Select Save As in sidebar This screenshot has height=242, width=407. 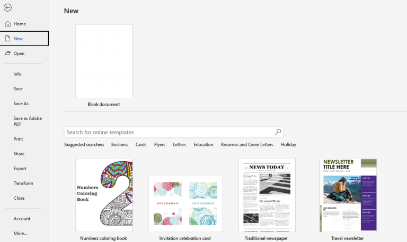point(21,104)
